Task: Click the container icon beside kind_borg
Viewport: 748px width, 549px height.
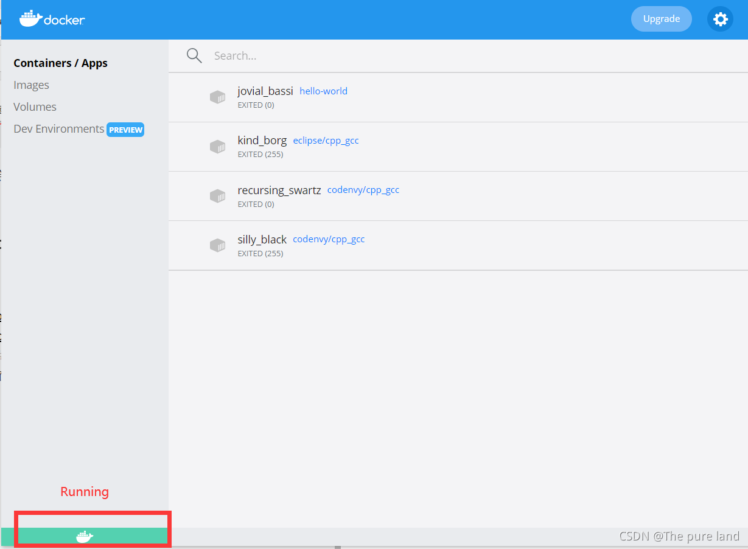Action: click(x=217, y=146)
